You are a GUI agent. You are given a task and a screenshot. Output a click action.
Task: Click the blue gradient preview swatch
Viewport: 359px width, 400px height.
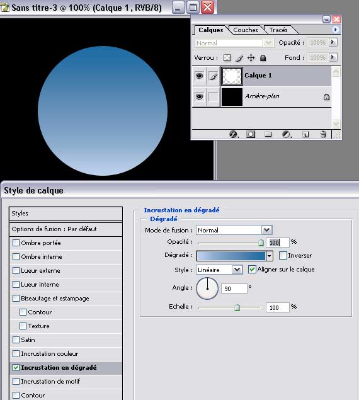click(x=231, y=256)
